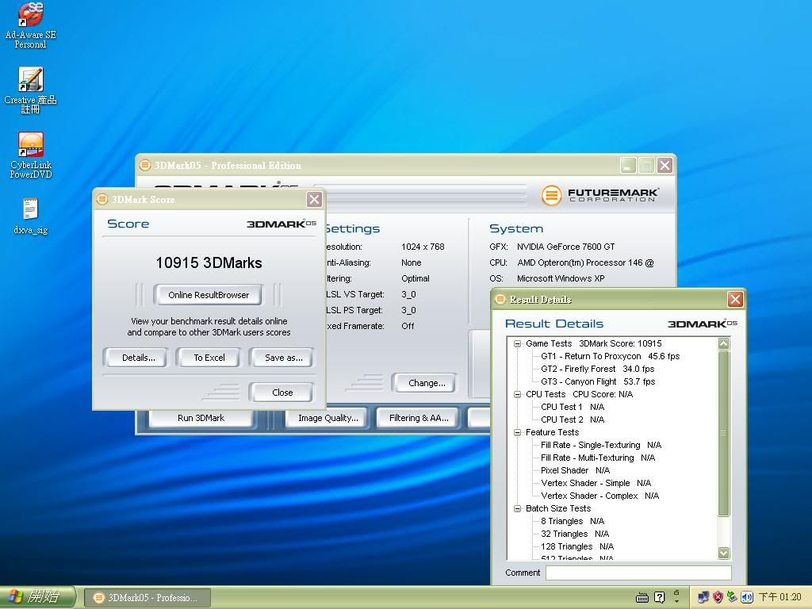
Task: Click the network connection tray icon
Action: click(703, 597)
